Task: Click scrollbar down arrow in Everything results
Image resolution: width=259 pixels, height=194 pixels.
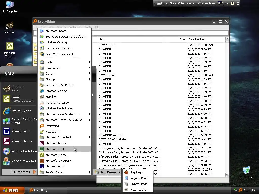Action: 227,175
